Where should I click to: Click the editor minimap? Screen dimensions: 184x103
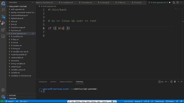tap(178, 9)
